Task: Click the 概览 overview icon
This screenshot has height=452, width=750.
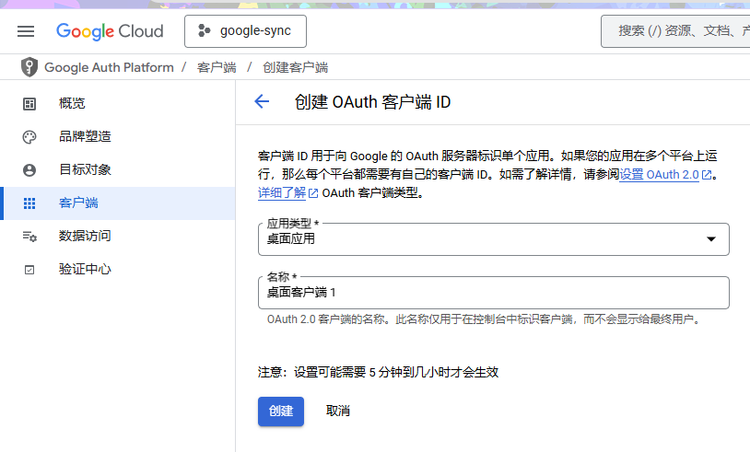Action: pos(29,104)
